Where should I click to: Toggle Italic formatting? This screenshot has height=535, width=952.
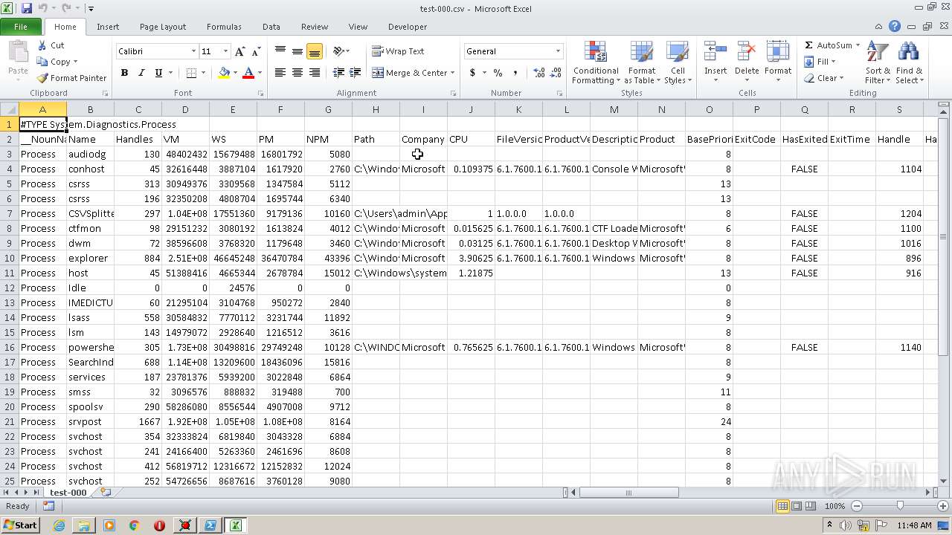(x=141, y=73)
